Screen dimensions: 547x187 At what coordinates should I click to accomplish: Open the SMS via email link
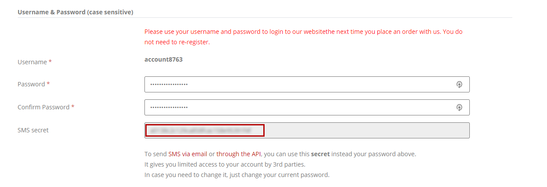pos(188,154)
